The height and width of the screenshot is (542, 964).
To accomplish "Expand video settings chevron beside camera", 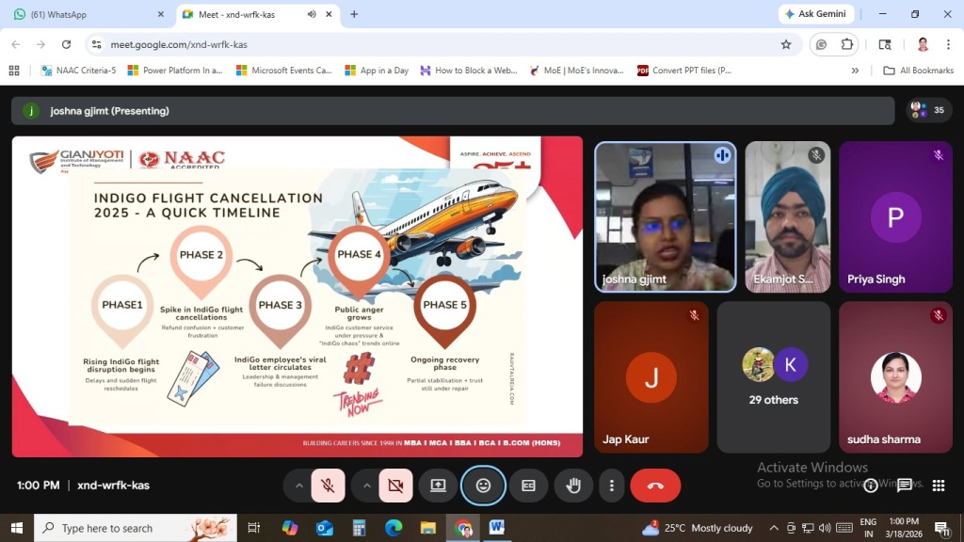I will pyautogui.click(x=366, y=486).
